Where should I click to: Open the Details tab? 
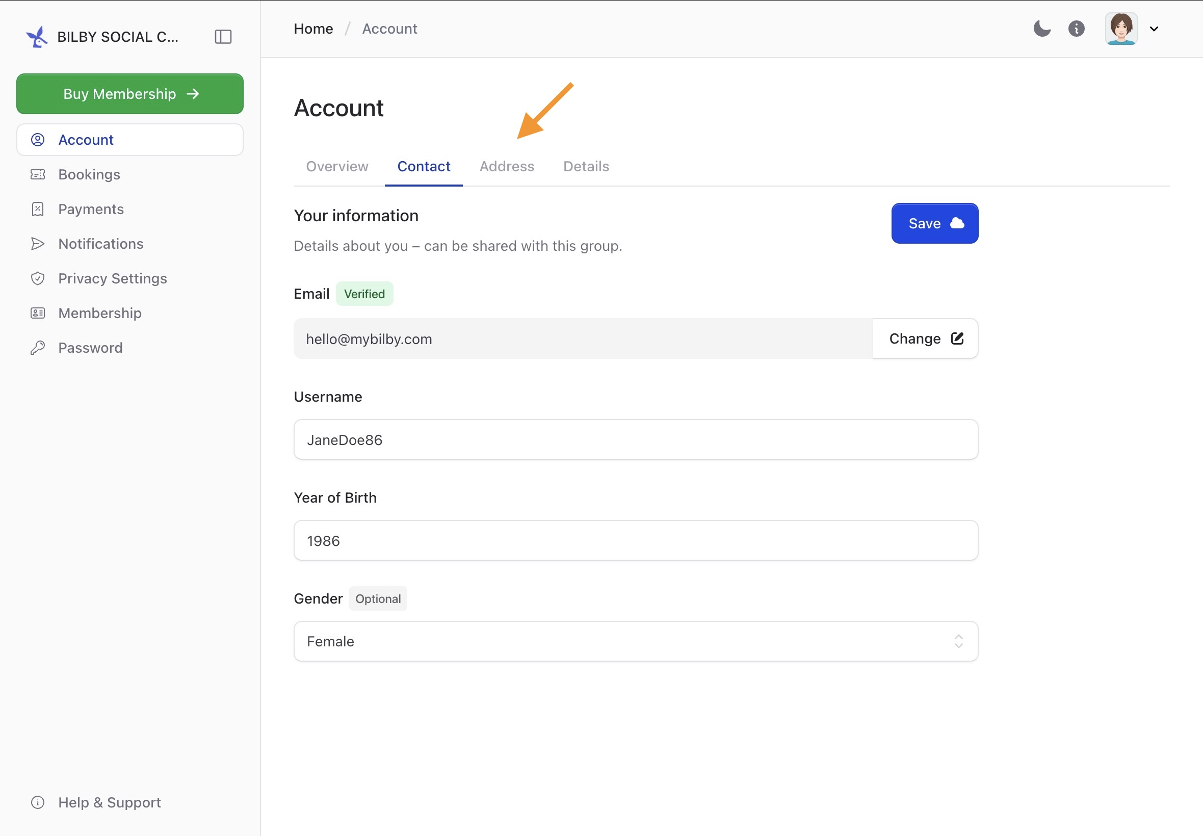[586, 167]
